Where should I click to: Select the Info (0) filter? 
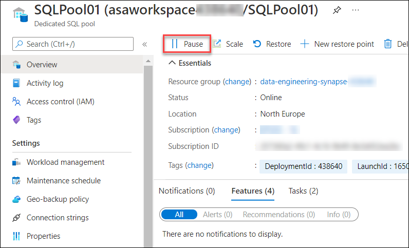pyautogui.click(x=339, y=214)
